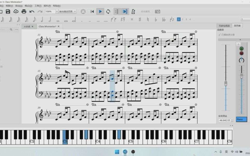
Task: Add a single augmentation dot
Action: click(x=82, y=21)
